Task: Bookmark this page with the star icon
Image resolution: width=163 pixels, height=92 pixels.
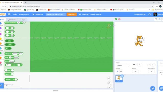Action: pos(153,6)
